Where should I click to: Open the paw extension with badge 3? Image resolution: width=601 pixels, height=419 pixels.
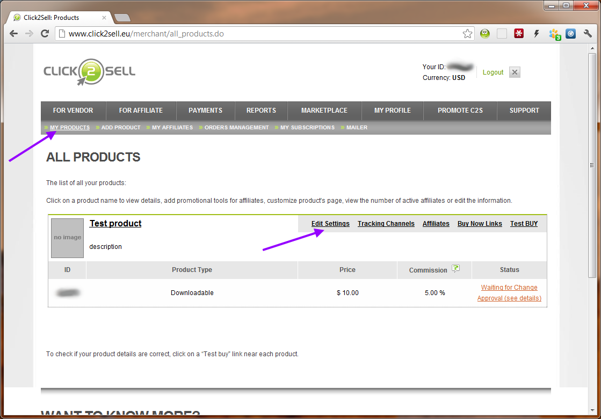[x=555, y=34]
